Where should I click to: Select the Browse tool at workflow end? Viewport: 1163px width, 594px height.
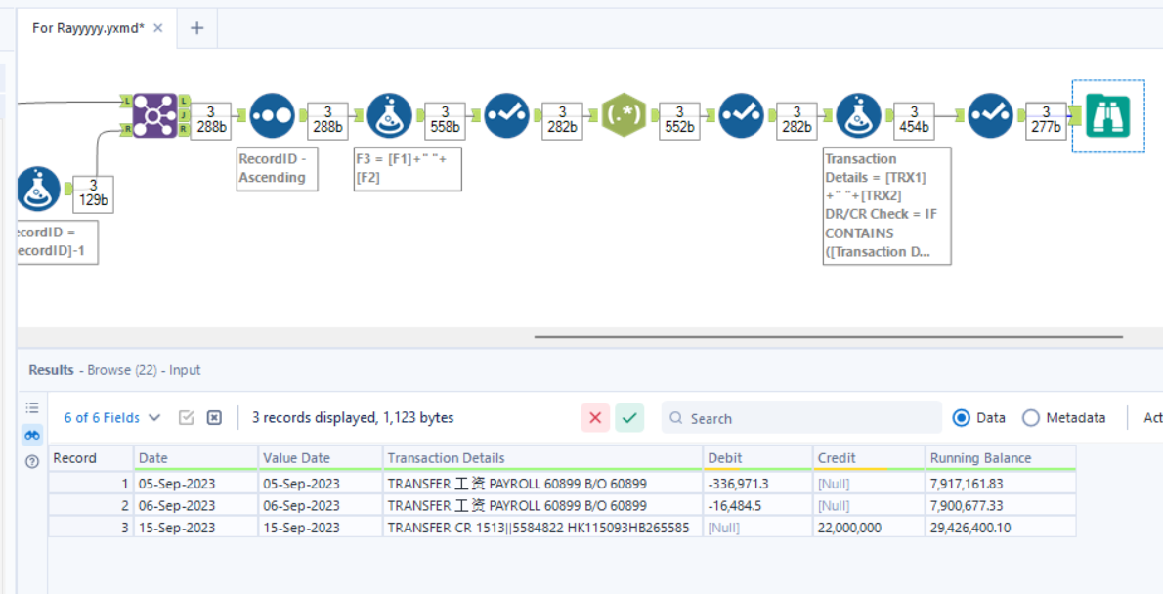pos(1107,113)
